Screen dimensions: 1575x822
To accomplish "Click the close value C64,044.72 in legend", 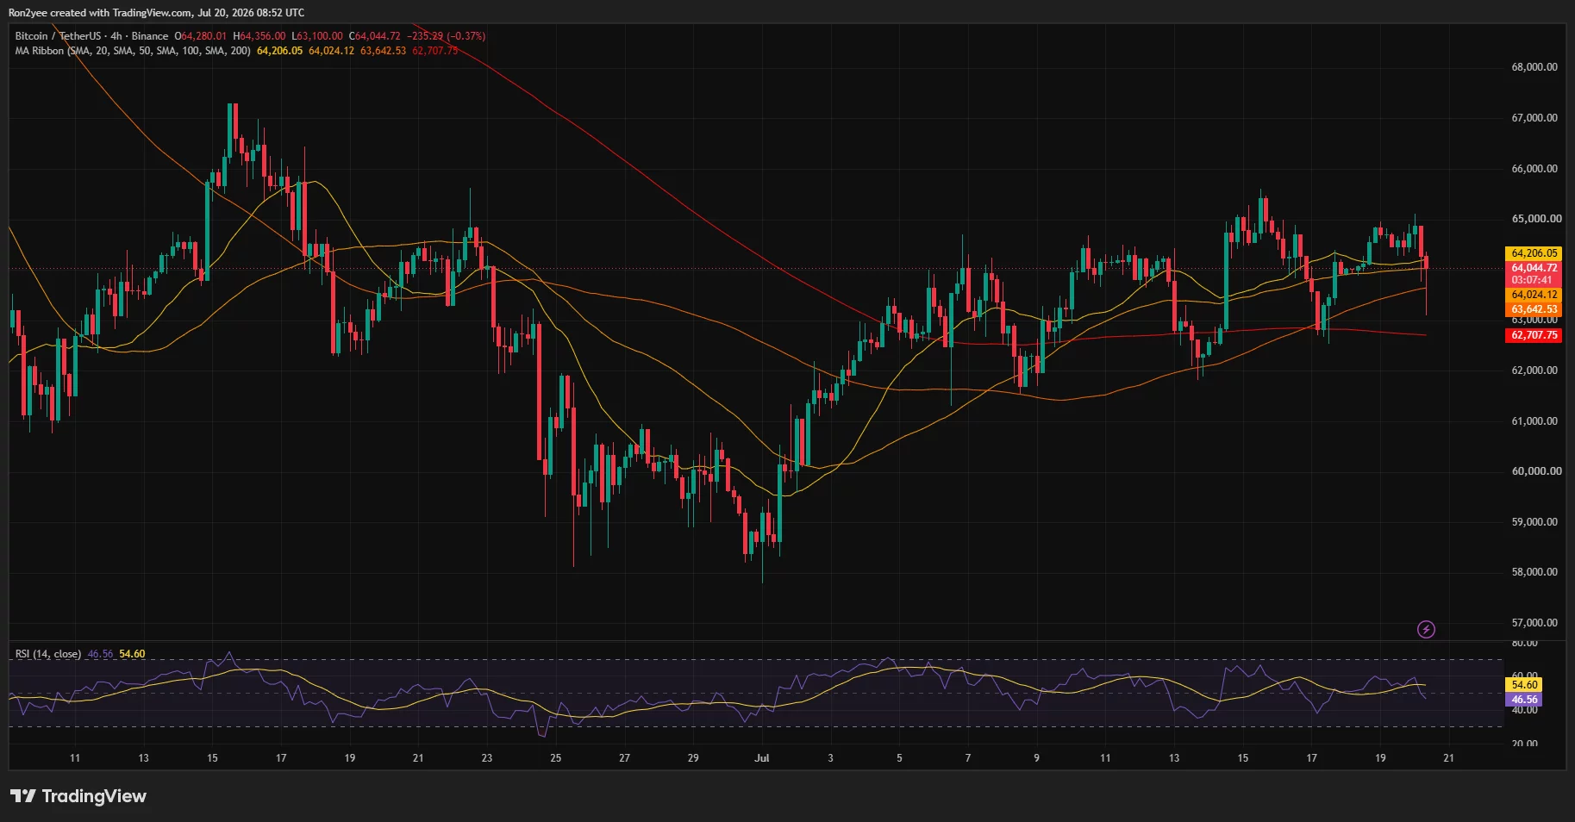I will (375, 36).
